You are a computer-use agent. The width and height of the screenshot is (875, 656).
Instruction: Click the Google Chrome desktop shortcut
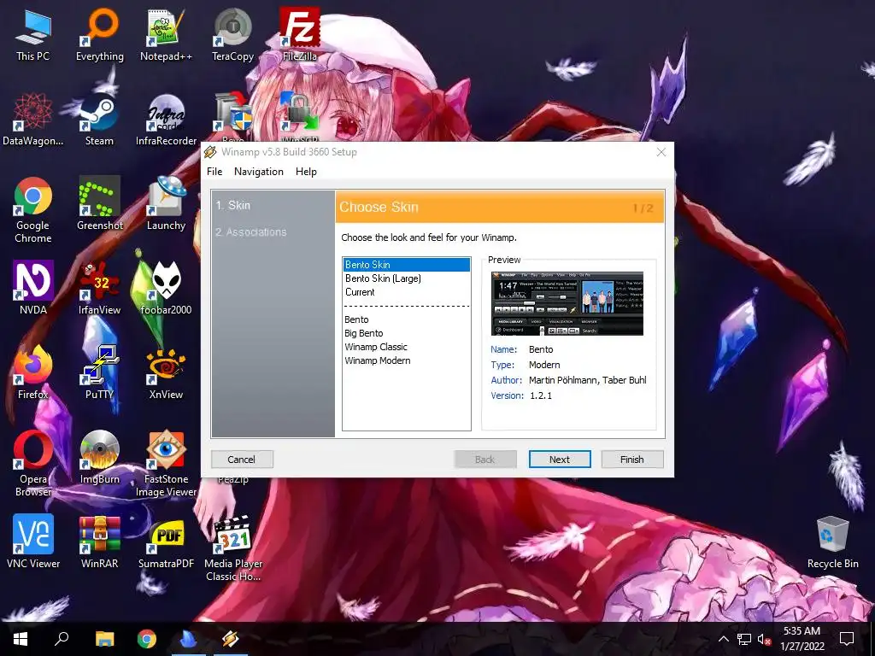coord(33,210)
